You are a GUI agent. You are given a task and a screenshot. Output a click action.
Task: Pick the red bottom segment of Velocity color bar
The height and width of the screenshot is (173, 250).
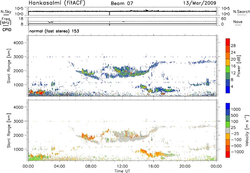(x=228, y=155)
